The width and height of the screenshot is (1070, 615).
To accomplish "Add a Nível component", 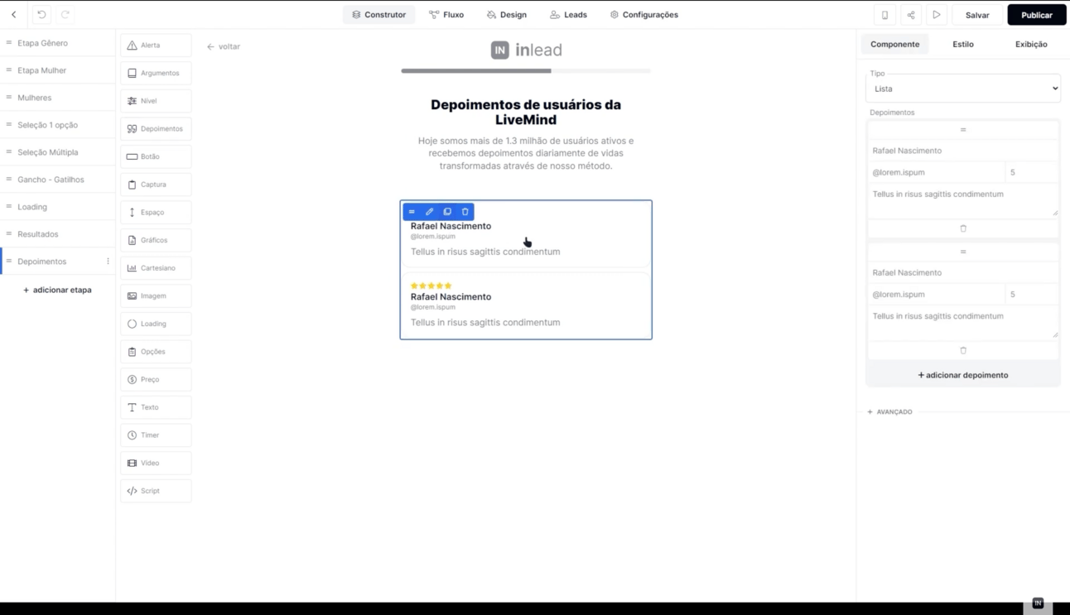I will tap(156, 101).
